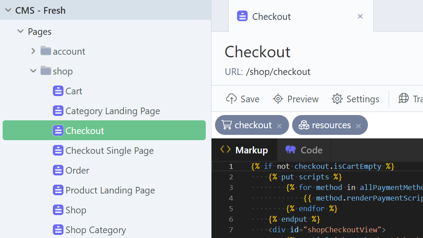This screenshot has height=238, width=423.
Task: Remove the checkout component
Action: [279, 126]
